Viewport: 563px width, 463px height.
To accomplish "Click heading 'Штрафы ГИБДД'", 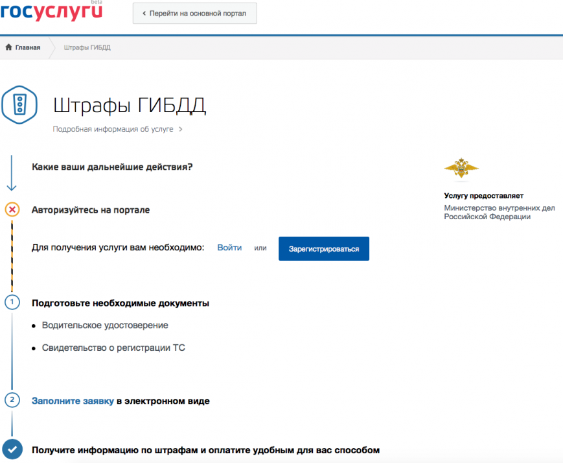I will tap(130, 105).
